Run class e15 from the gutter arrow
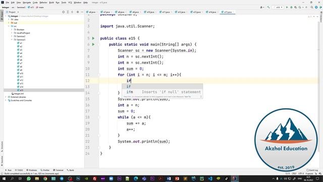The height and width of the screenshot is (182, 323). pyautogui.click(x=93, y=38)
